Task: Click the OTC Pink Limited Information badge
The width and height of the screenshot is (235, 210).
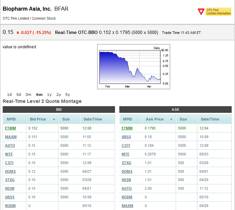Action: pos(214,12)
